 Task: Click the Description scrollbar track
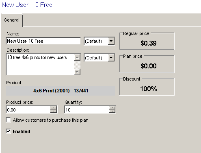[77, 65]
